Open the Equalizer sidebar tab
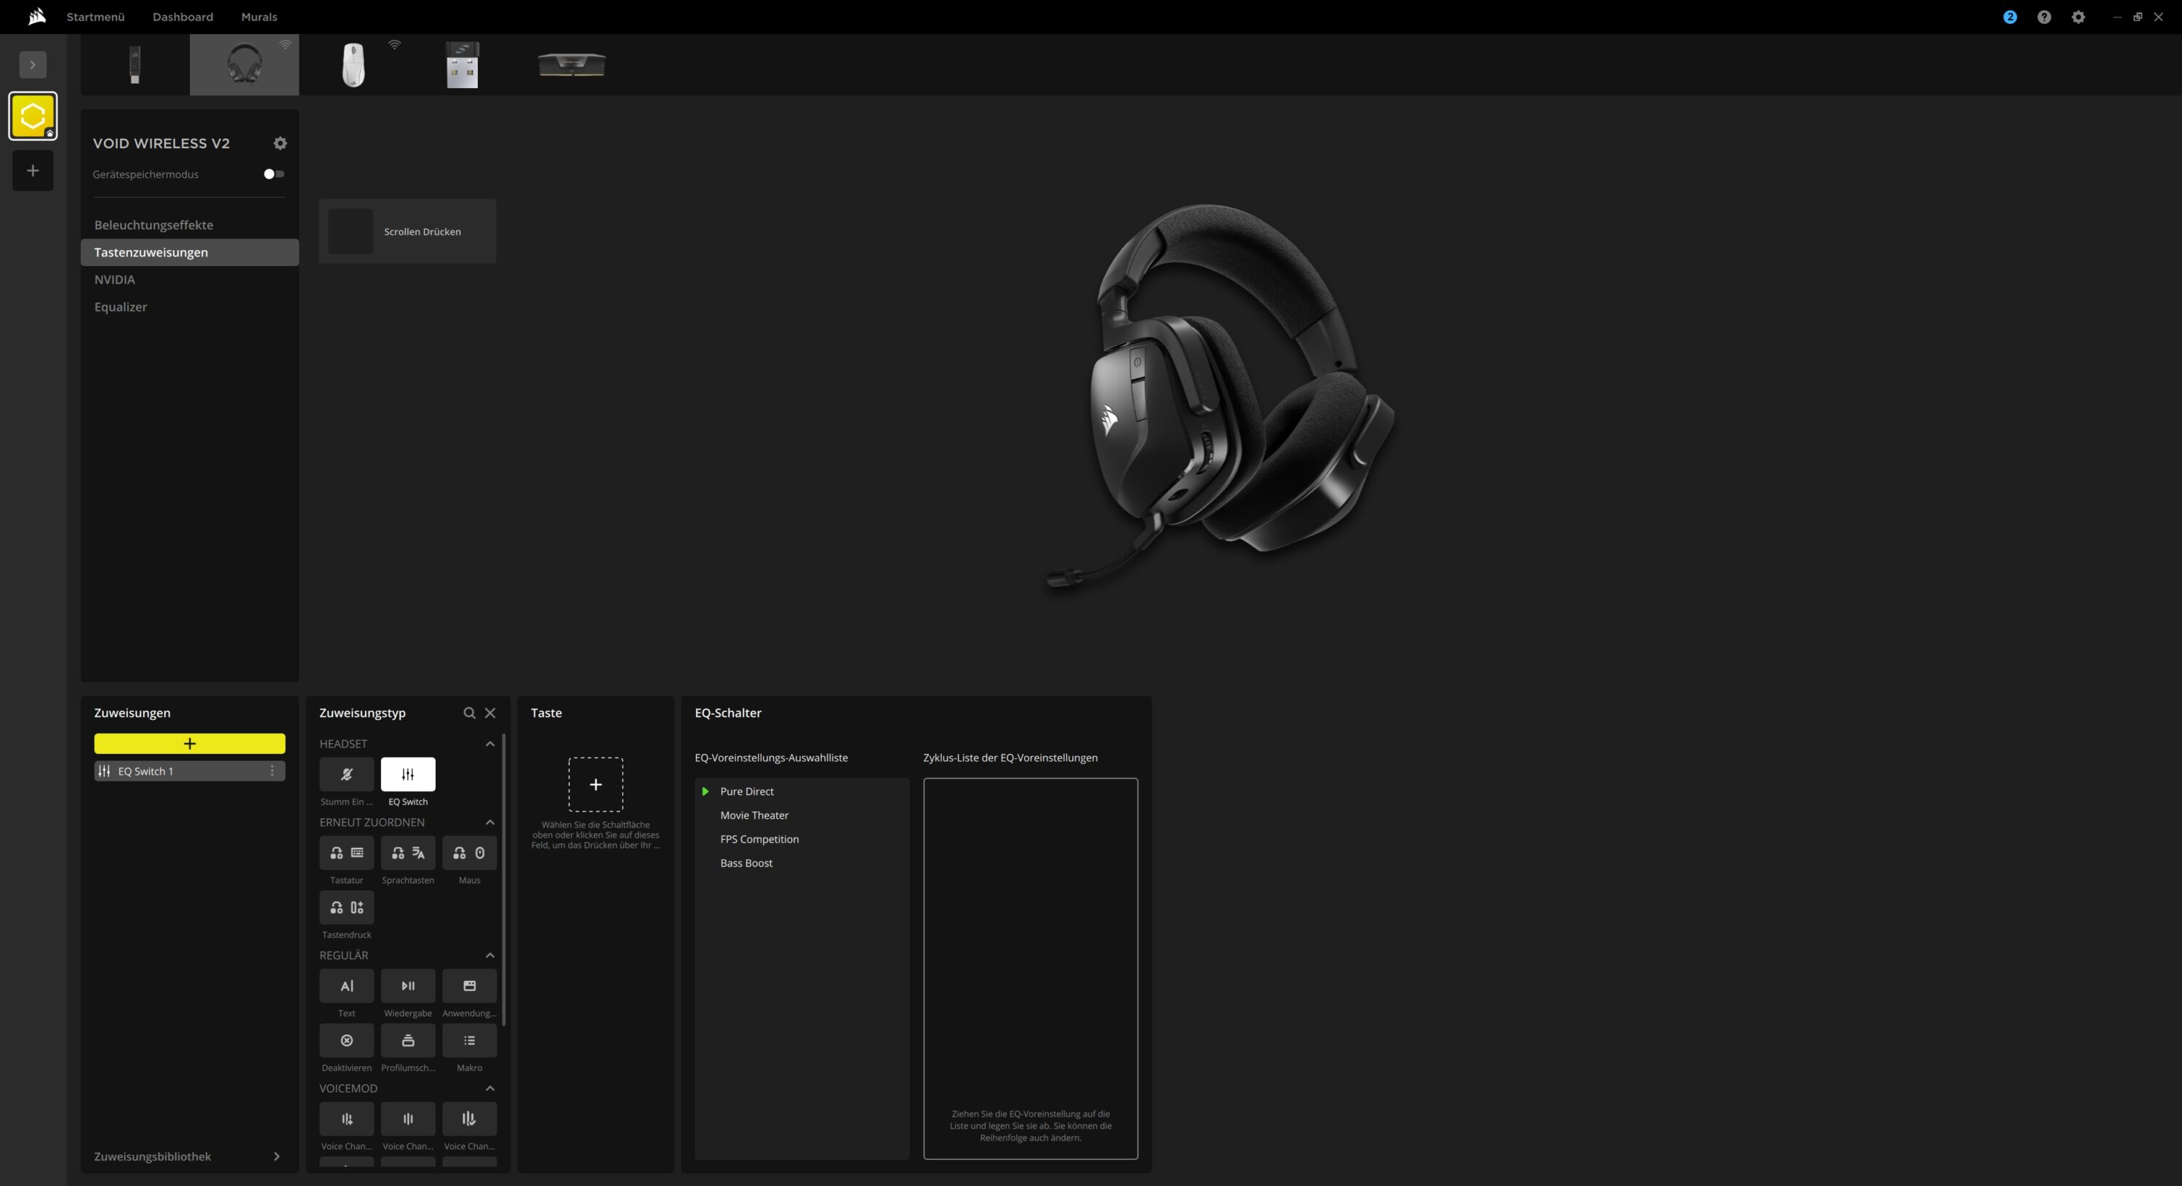 (120, 307)
